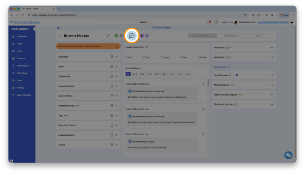Viewport: 305px width, 174px height.
Task: Click the green phone call icon
Action: coord(116,36)
